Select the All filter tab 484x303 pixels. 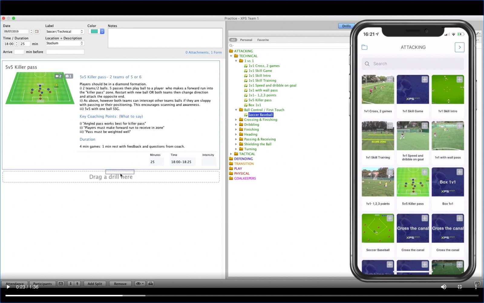(x=233, y=40)
